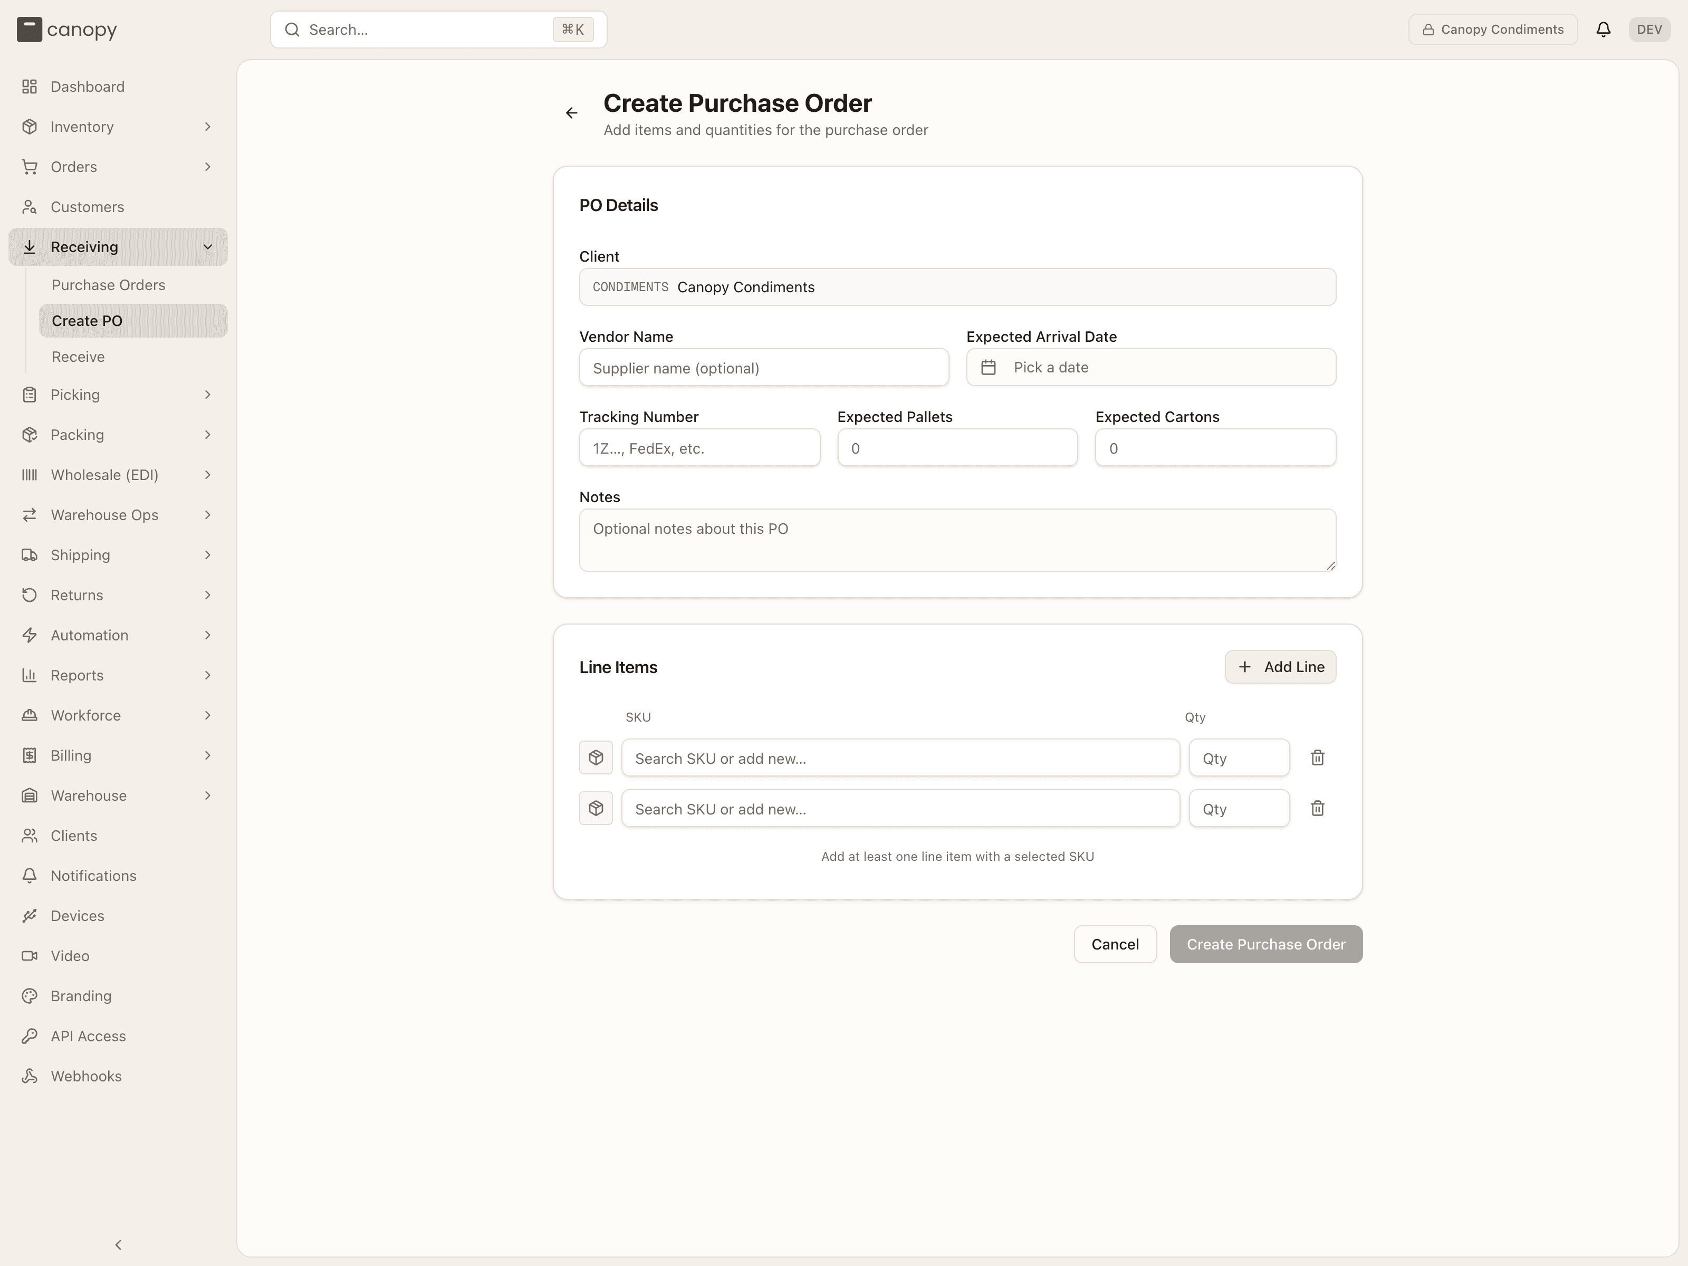Collapse the sidebar with the bottom chevron
The image size is (1688, 1266).
coord(118,1244)
